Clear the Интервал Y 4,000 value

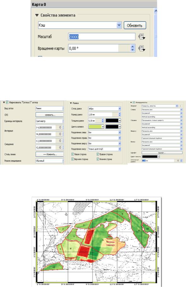(60, 134)
